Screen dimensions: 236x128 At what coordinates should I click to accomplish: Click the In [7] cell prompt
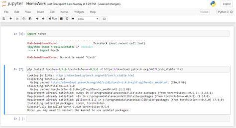point(19,69)
